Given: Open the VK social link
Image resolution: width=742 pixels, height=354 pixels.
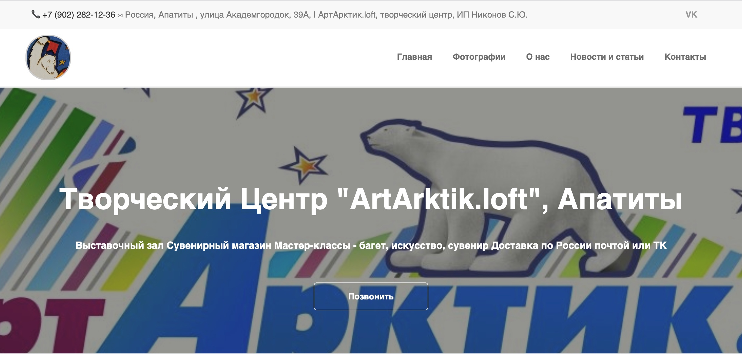Looking at the screenshot, I should tap(691, 15).
